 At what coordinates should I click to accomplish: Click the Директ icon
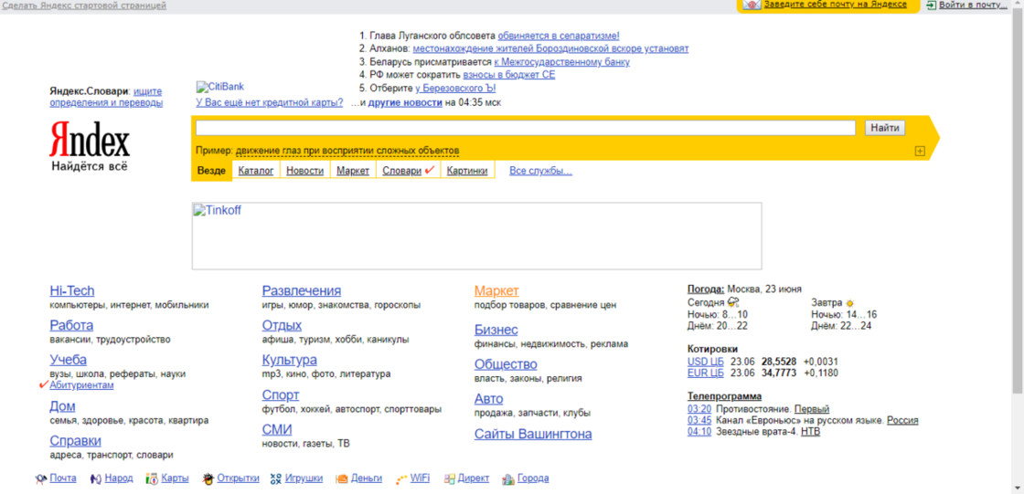coord(449,479)
